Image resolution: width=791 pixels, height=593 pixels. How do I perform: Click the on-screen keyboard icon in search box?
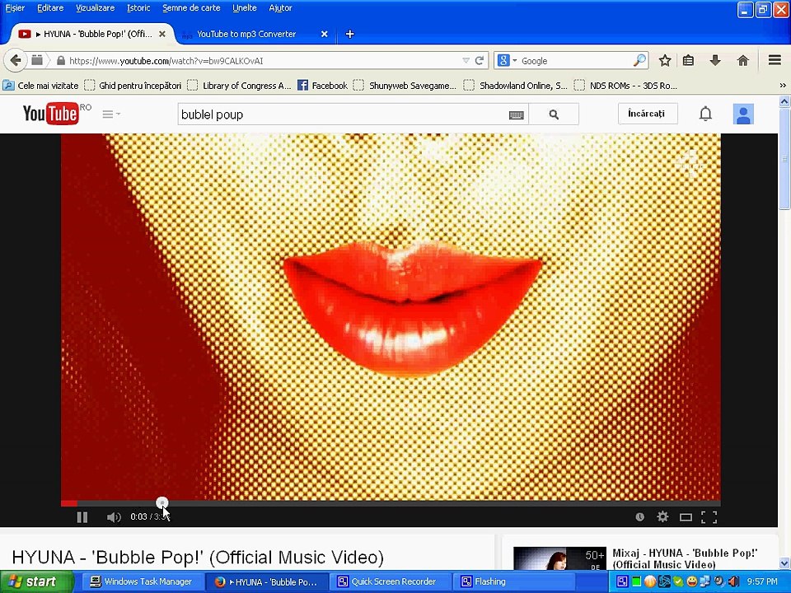[x=516, y=115]
